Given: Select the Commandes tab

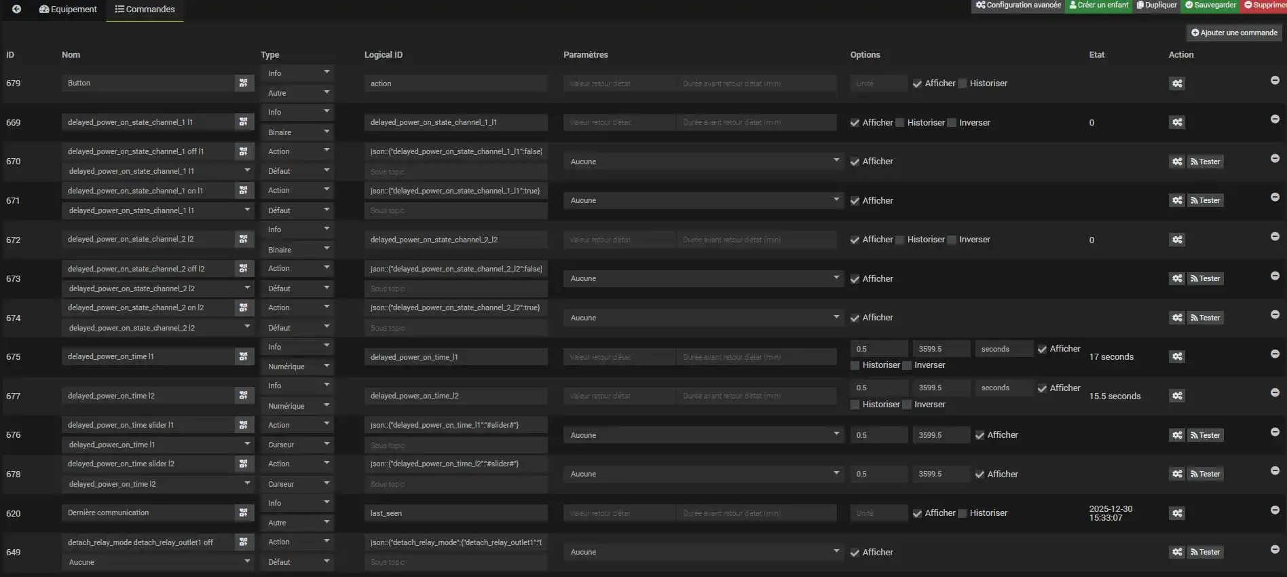Looking at the screenshot, I should click(145, 9).
